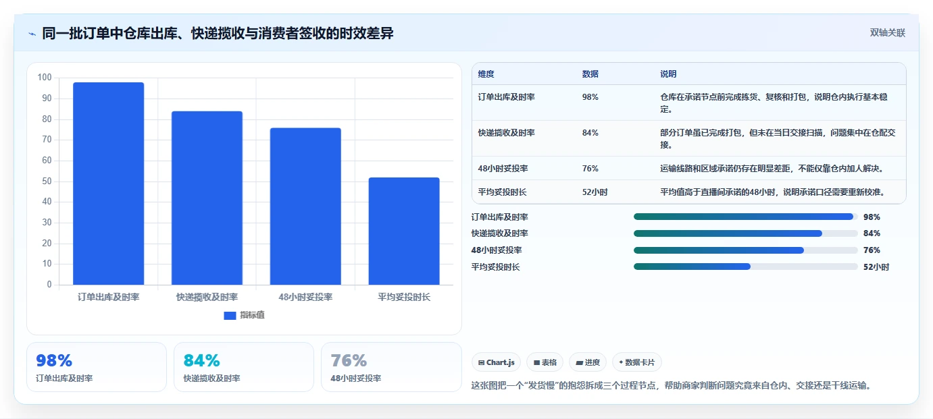Click x-axis label 平均妥投时长

click(x=404, y=297)
